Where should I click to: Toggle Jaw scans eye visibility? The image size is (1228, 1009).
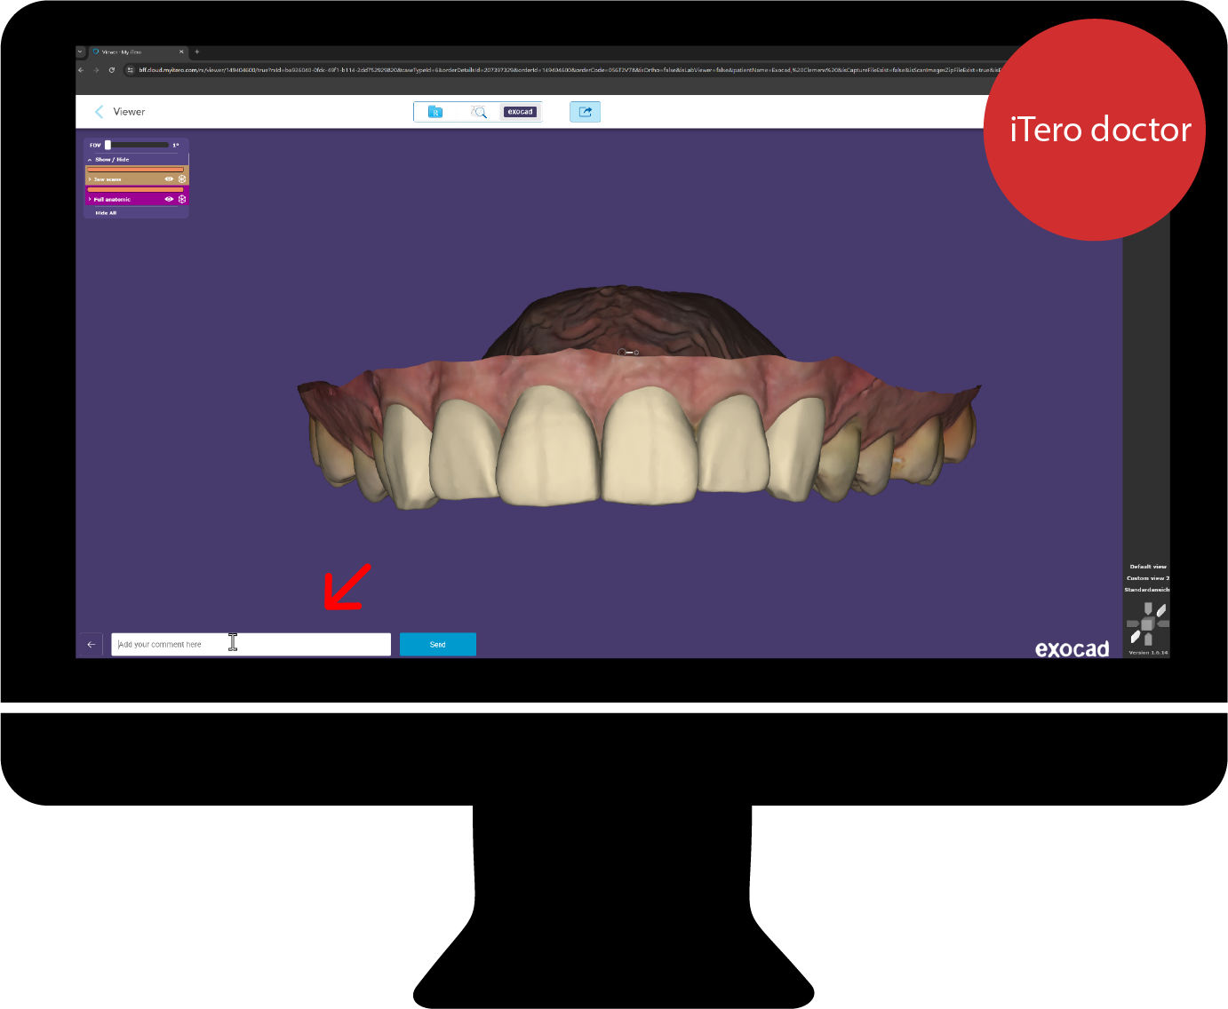point(169,179)
